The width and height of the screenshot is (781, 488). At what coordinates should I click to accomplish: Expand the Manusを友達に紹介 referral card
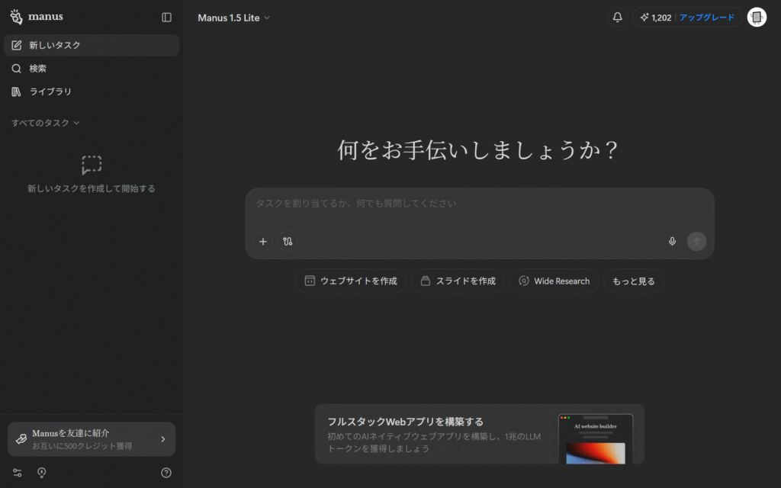tap(92, 439)
